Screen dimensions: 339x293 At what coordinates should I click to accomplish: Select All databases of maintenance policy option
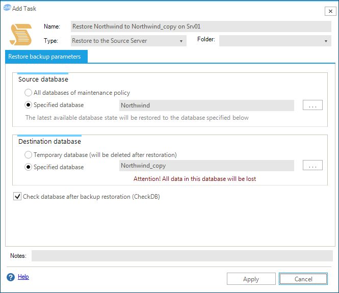pos(29,93)
